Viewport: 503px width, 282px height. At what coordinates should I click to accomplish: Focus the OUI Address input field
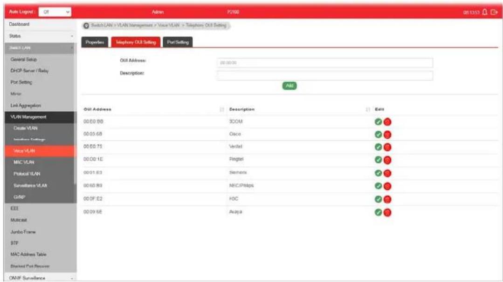[x=324, y=63]
